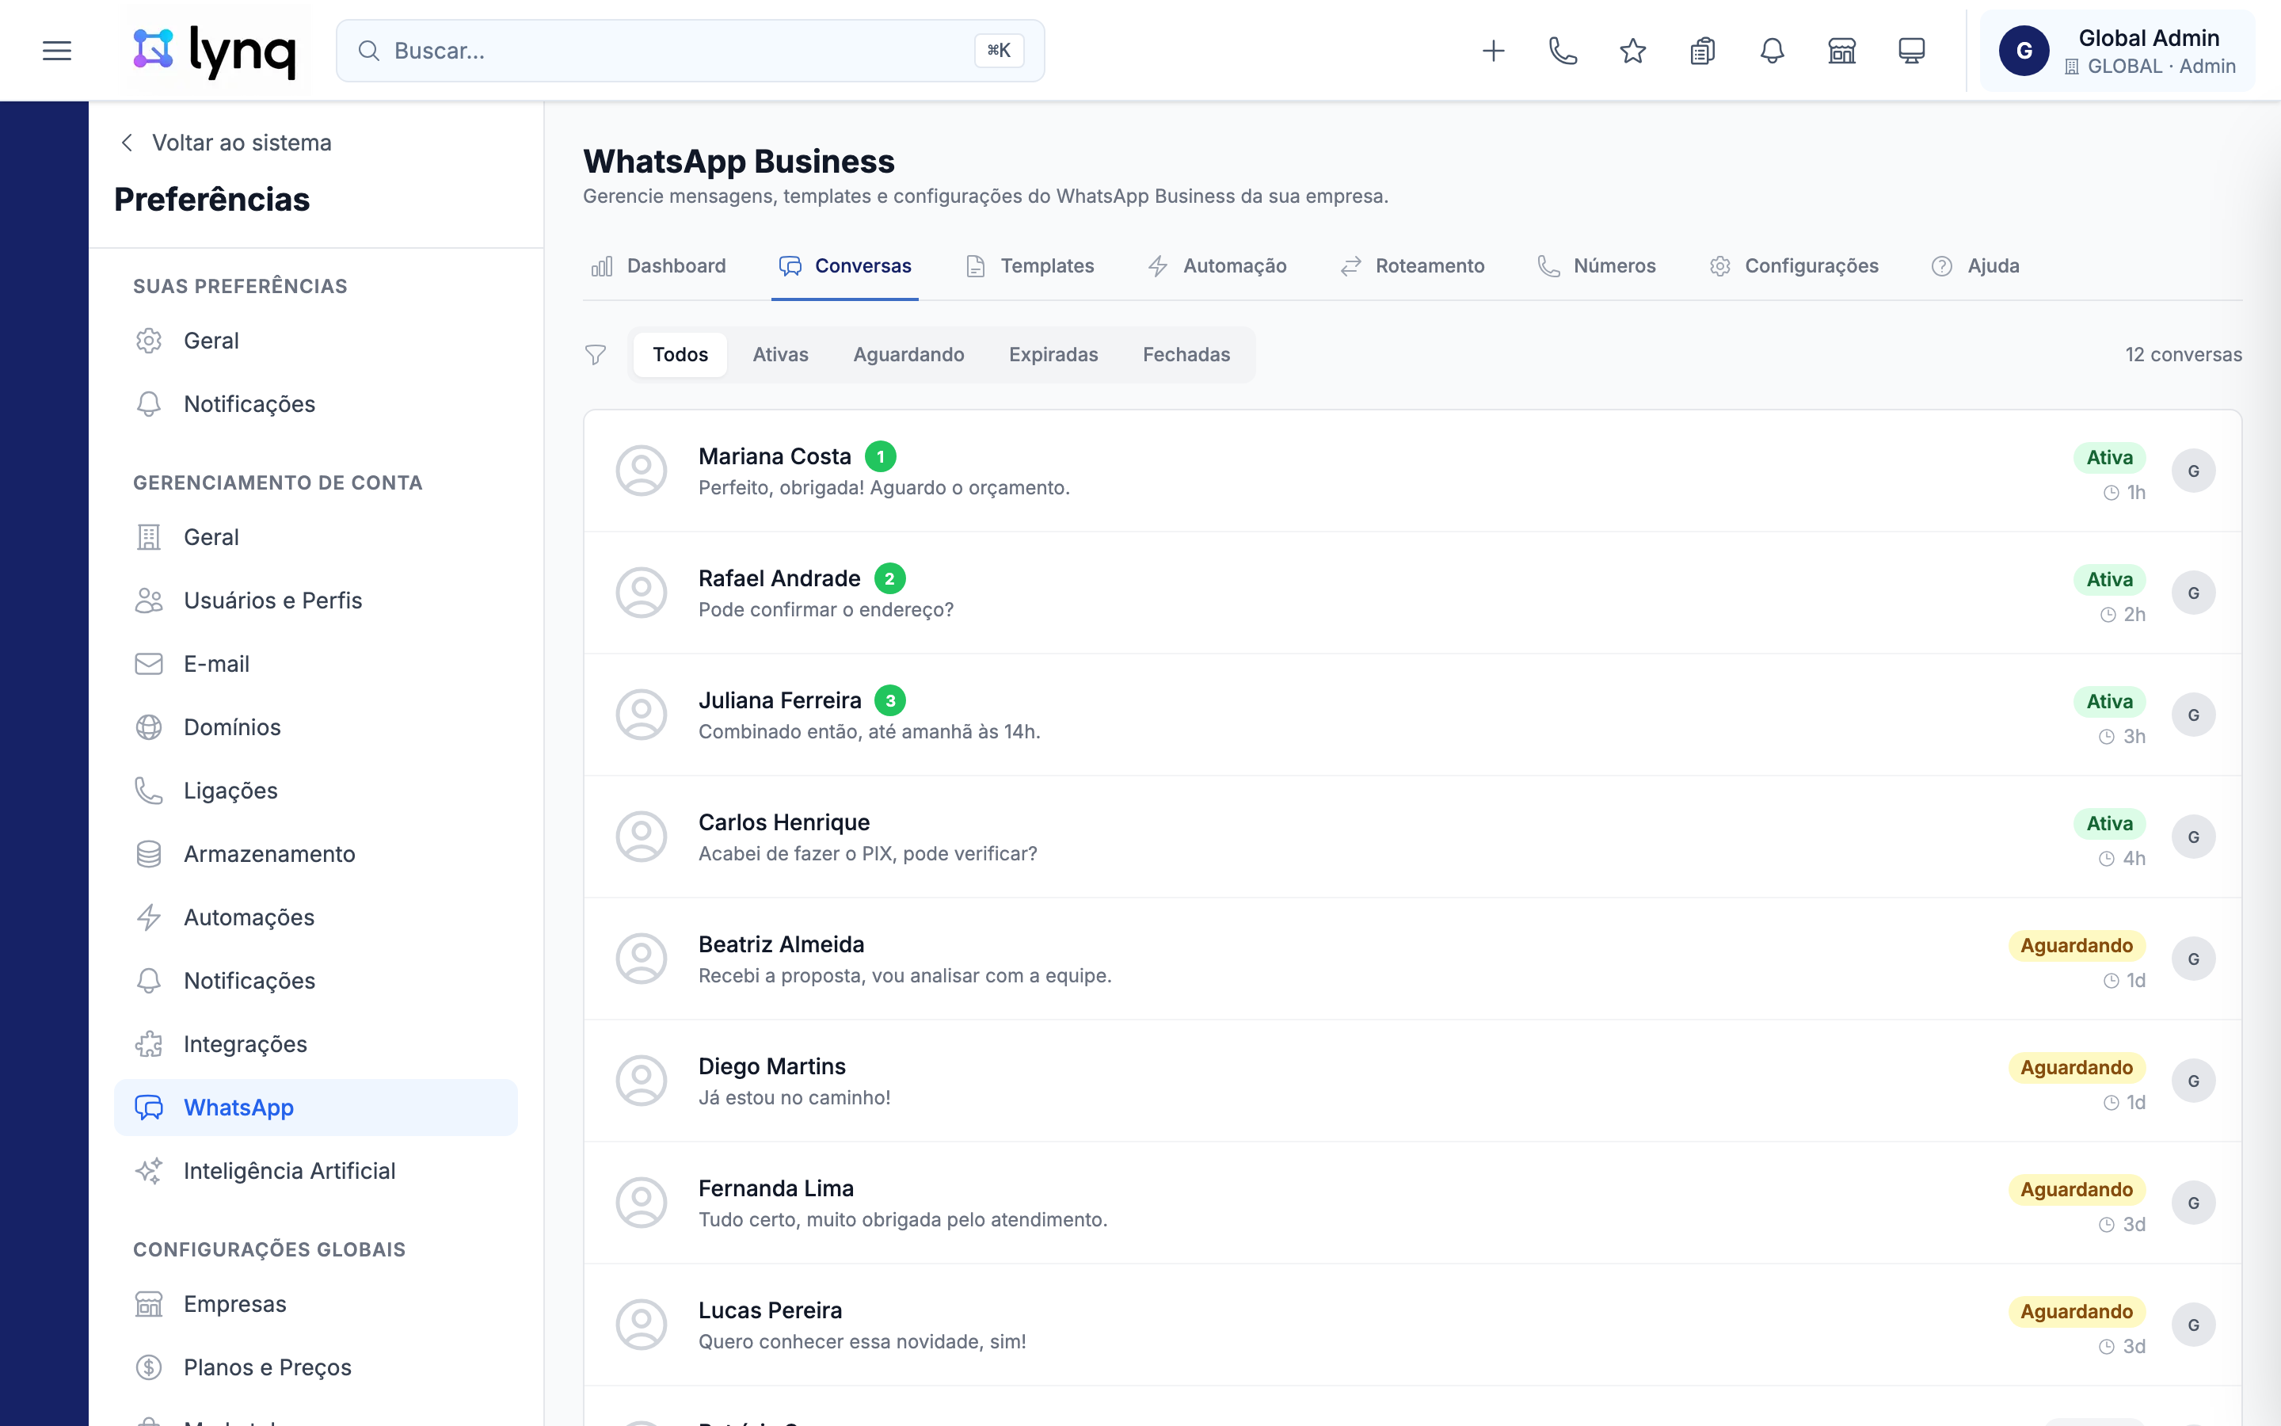Open E-mail settings
Screen dimensions: 2281x1426
click(x=316, y=664)
